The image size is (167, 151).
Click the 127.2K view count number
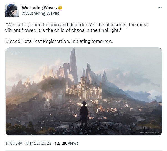[x=60, y=143]
